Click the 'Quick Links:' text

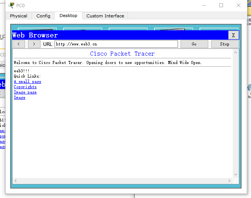[x=27, y=76]
